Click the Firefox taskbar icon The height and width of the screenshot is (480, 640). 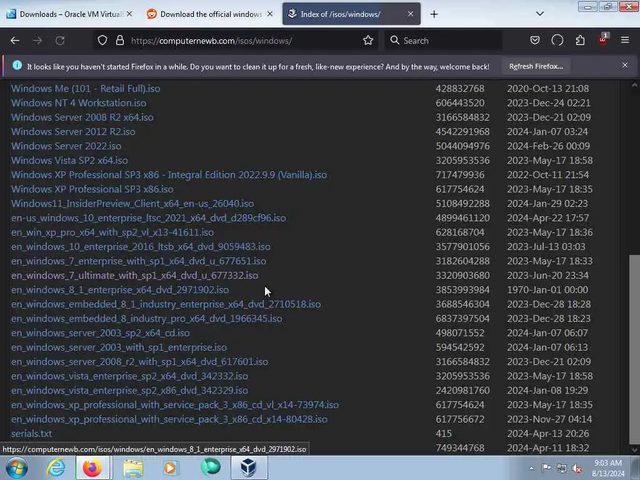click(x=92, y=467)
